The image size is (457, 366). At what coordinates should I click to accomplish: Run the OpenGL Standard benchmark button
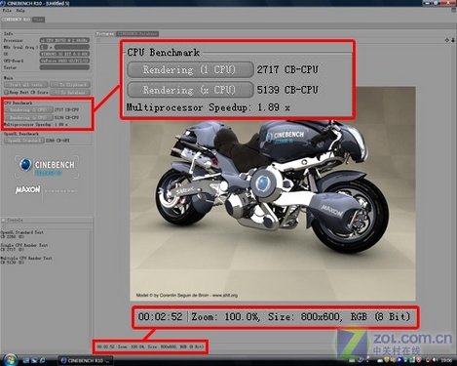coord(24,141)
